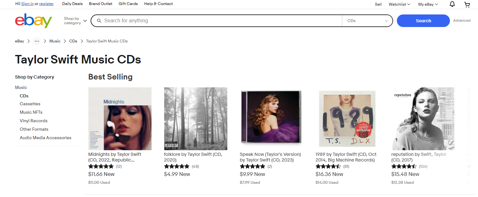Select Cassettes category
The height and width of the screenshot is (197, 478).
pos(30,104)
